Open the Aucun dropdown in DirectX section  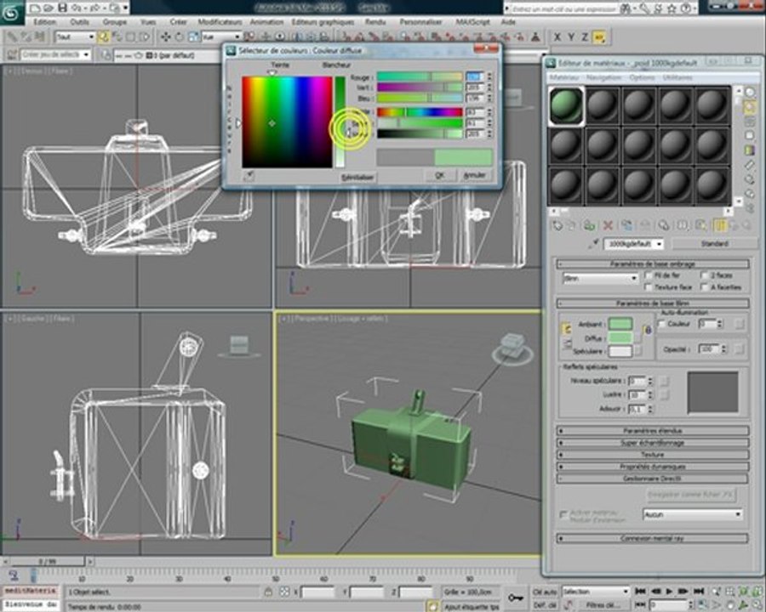(692, 514)
